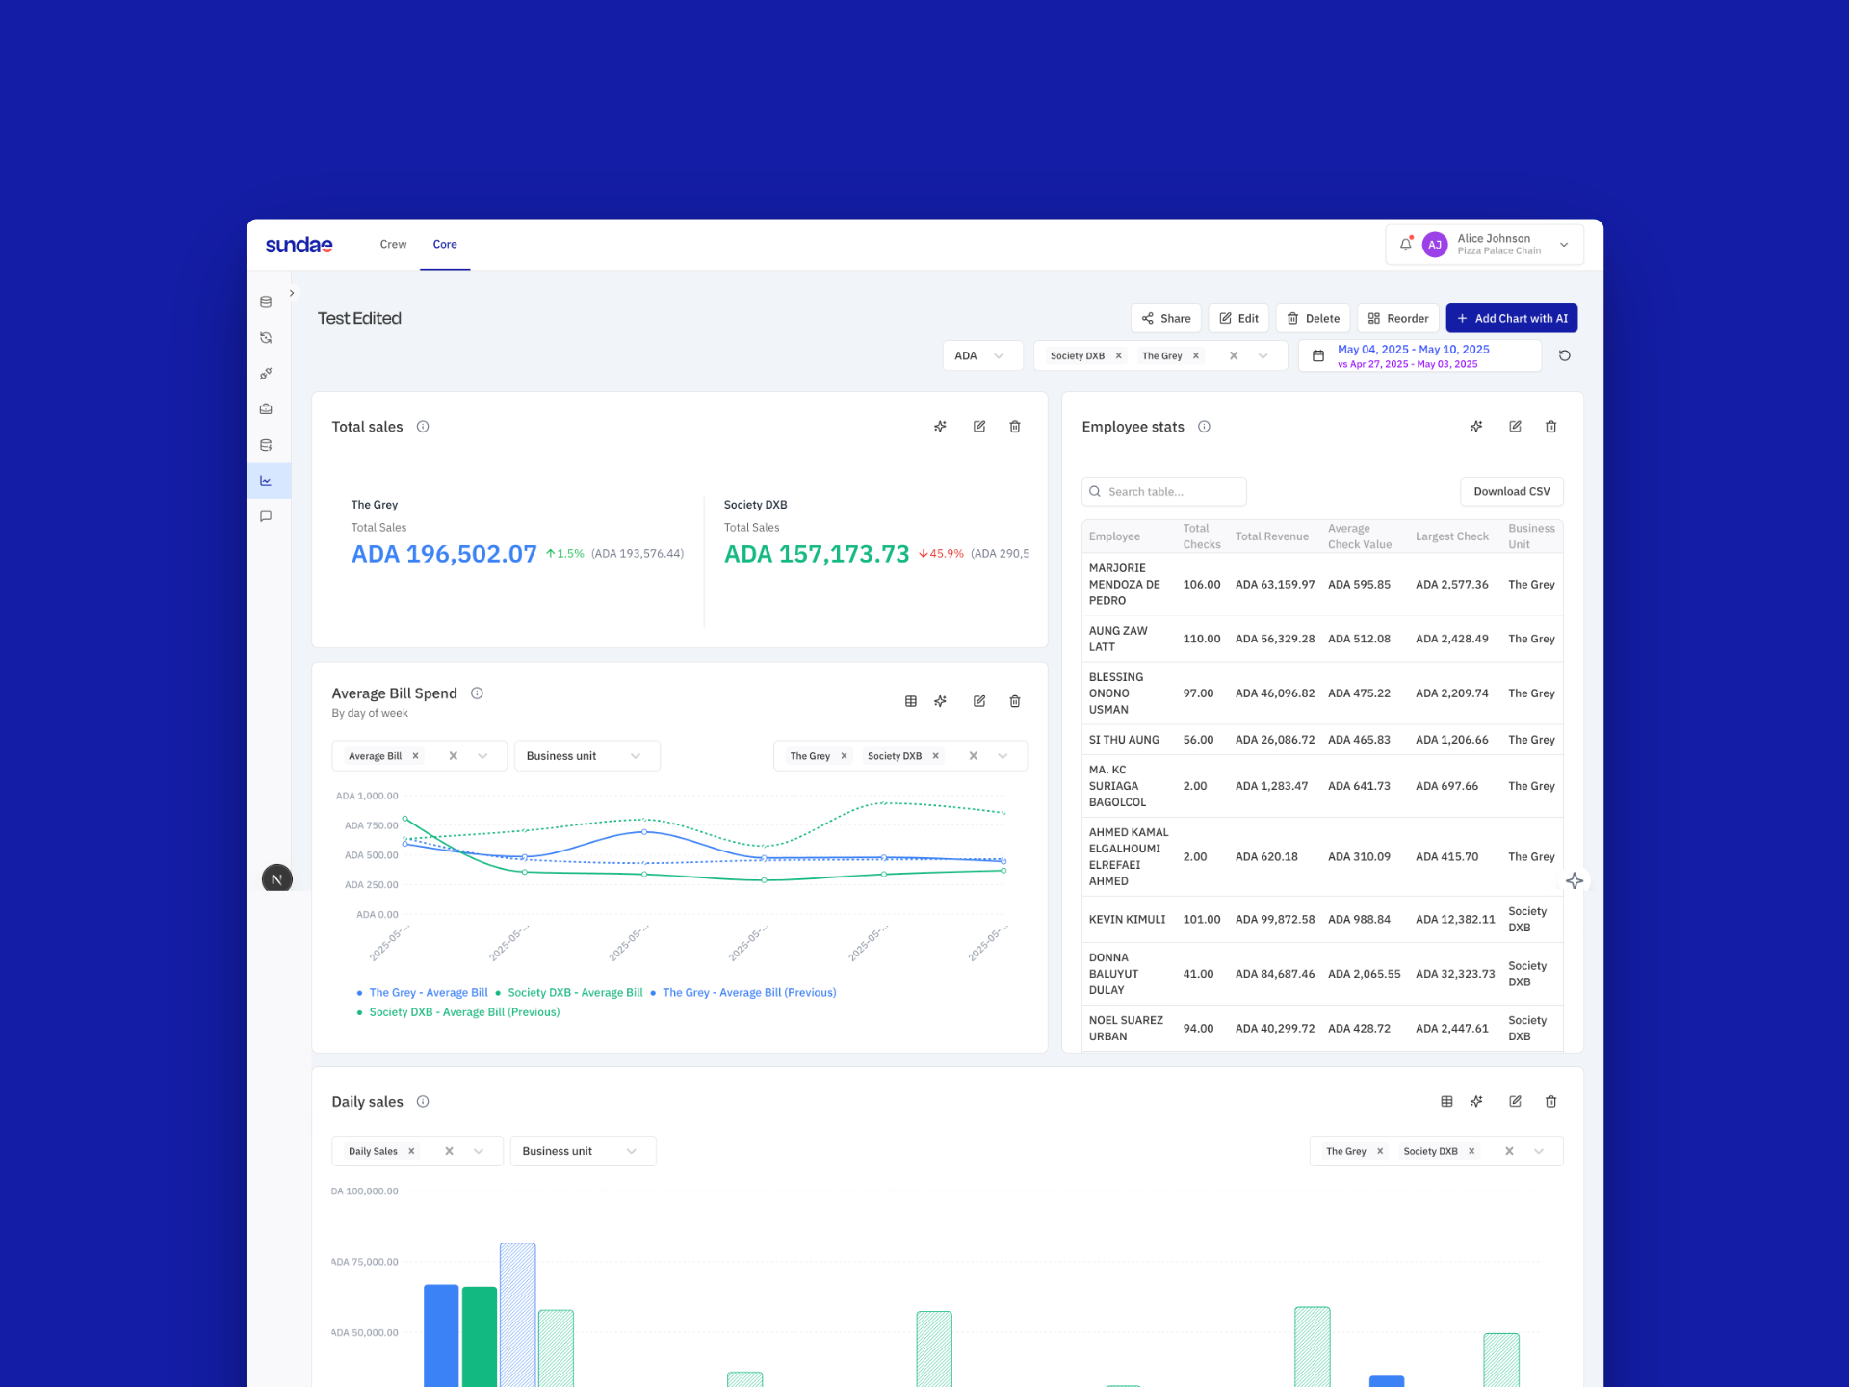Open table view for Average Bill Spend chart
The height and width of the screenshot is (1387, 1849).
click(x=910, y=701)
